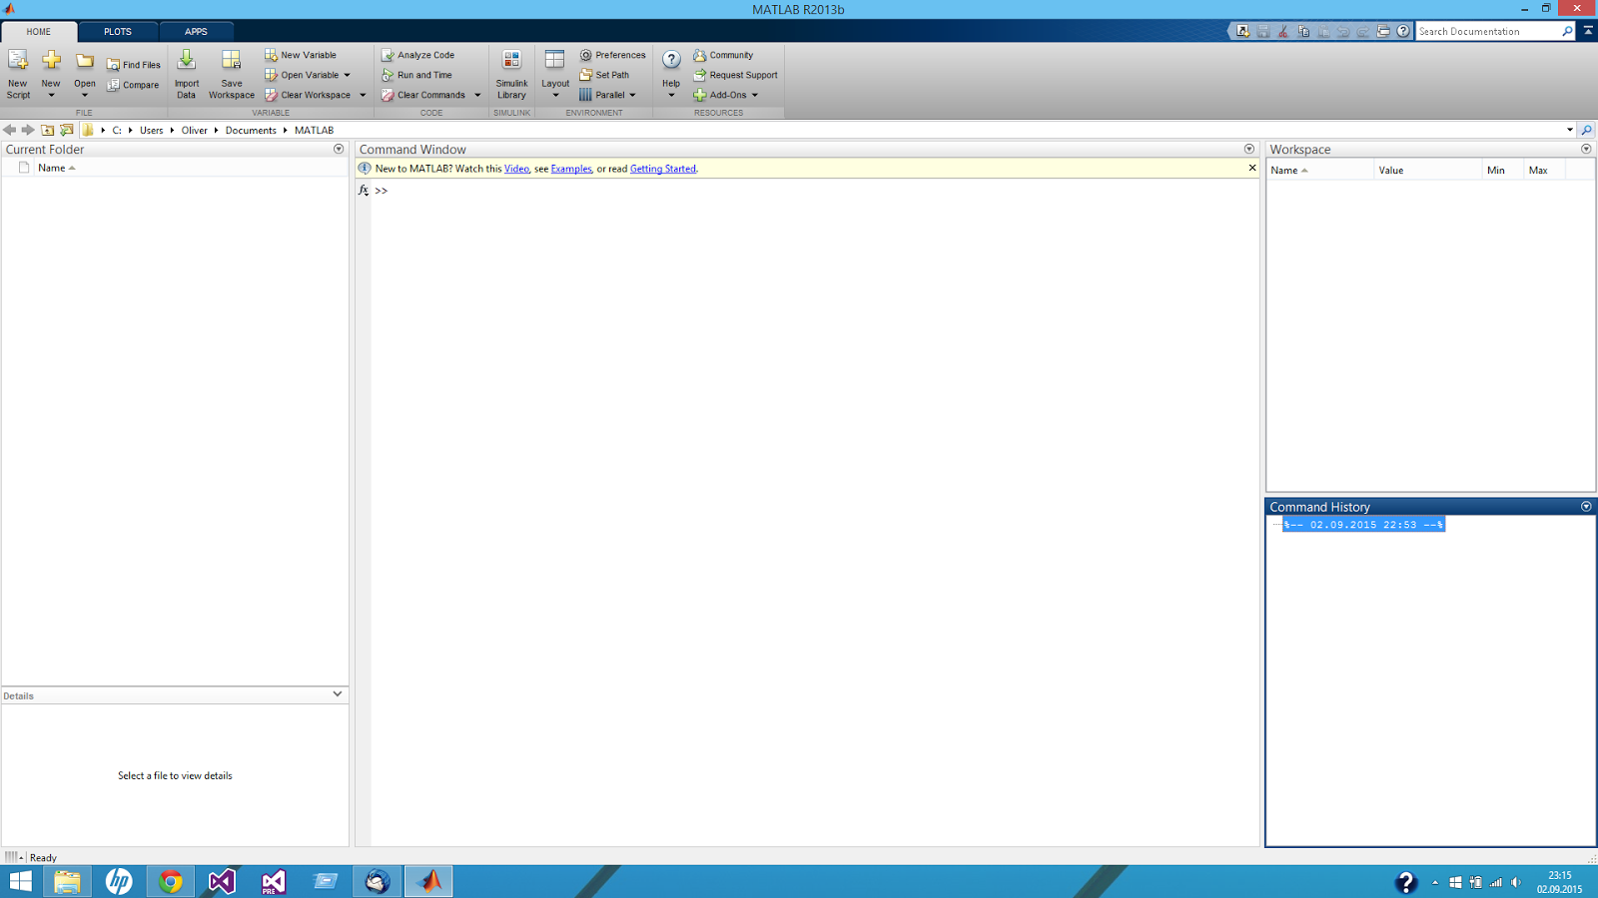Click Analyze Code

pyautogui.click(x=417, y=55)
